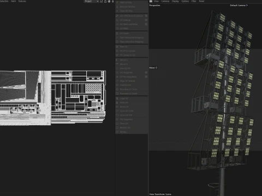Screen dimensions: 262x196
Task: Open options gear for UV Straighten
Action: tap(146, 72)
